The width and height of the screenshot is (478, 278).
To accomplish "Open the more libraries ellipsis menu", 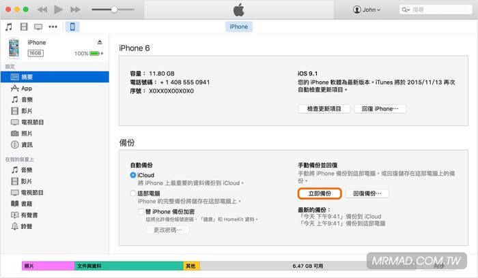I will (53, 27).
